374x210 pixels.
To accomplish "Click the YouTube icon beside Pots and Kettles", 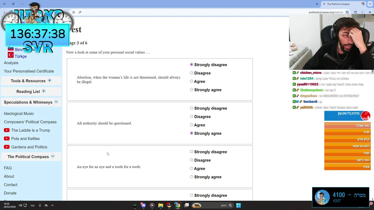I will point(7,139).
